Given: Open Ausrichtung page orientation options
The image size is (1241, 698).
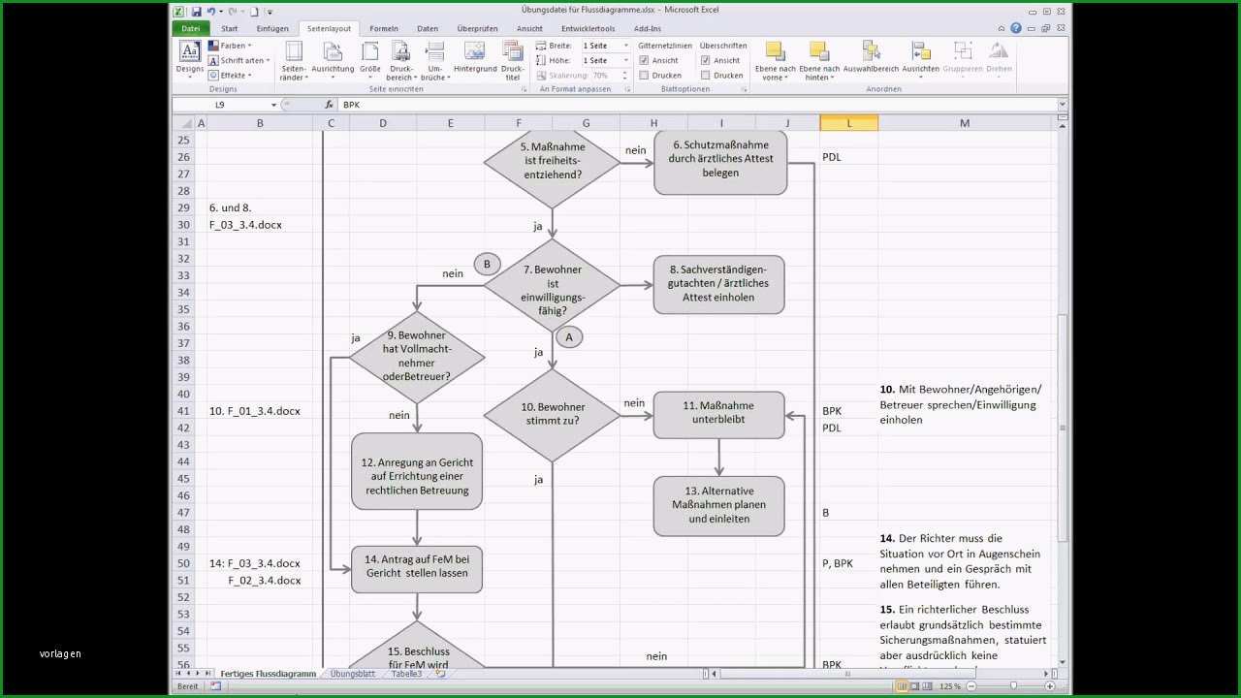Looking at the screenshot, I should 333,61.
